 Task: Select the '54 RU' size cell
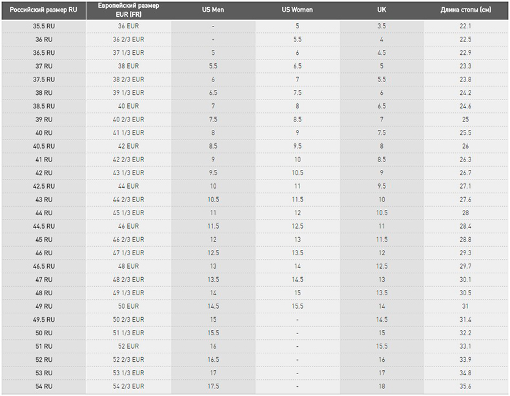pos(44,386)
